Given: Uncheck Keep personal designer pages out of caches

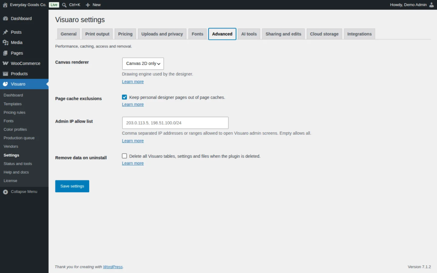Looking at the screenshot, I should coord(124,97).
